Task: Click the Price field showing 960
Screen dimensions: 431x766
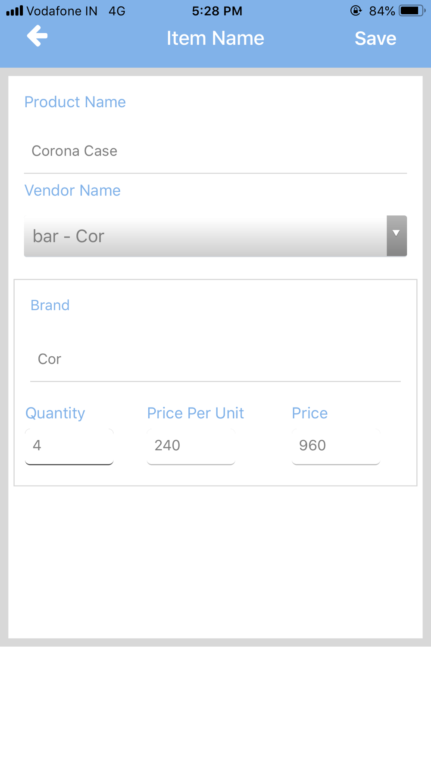Action: pos(336,446)
